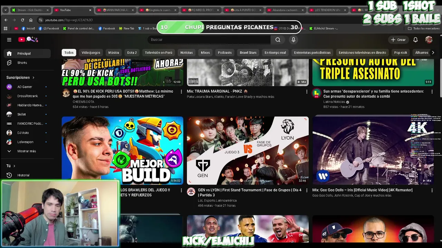442x248 pixels.
Task: Open options menu for Kick Peru bots video
Action: click(181, 92)
